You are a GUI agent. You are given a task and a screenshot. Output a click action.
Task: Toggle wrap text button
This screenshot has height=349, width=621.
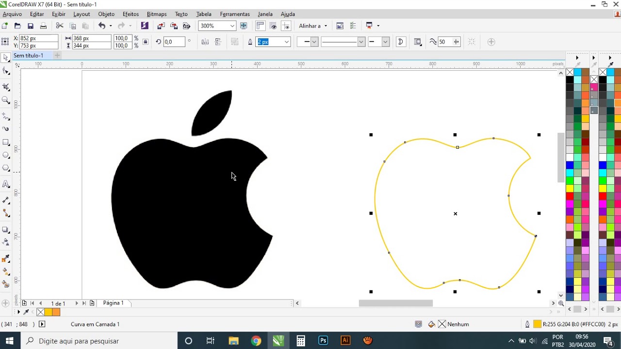pyautogui.click(x=418, y=42)
